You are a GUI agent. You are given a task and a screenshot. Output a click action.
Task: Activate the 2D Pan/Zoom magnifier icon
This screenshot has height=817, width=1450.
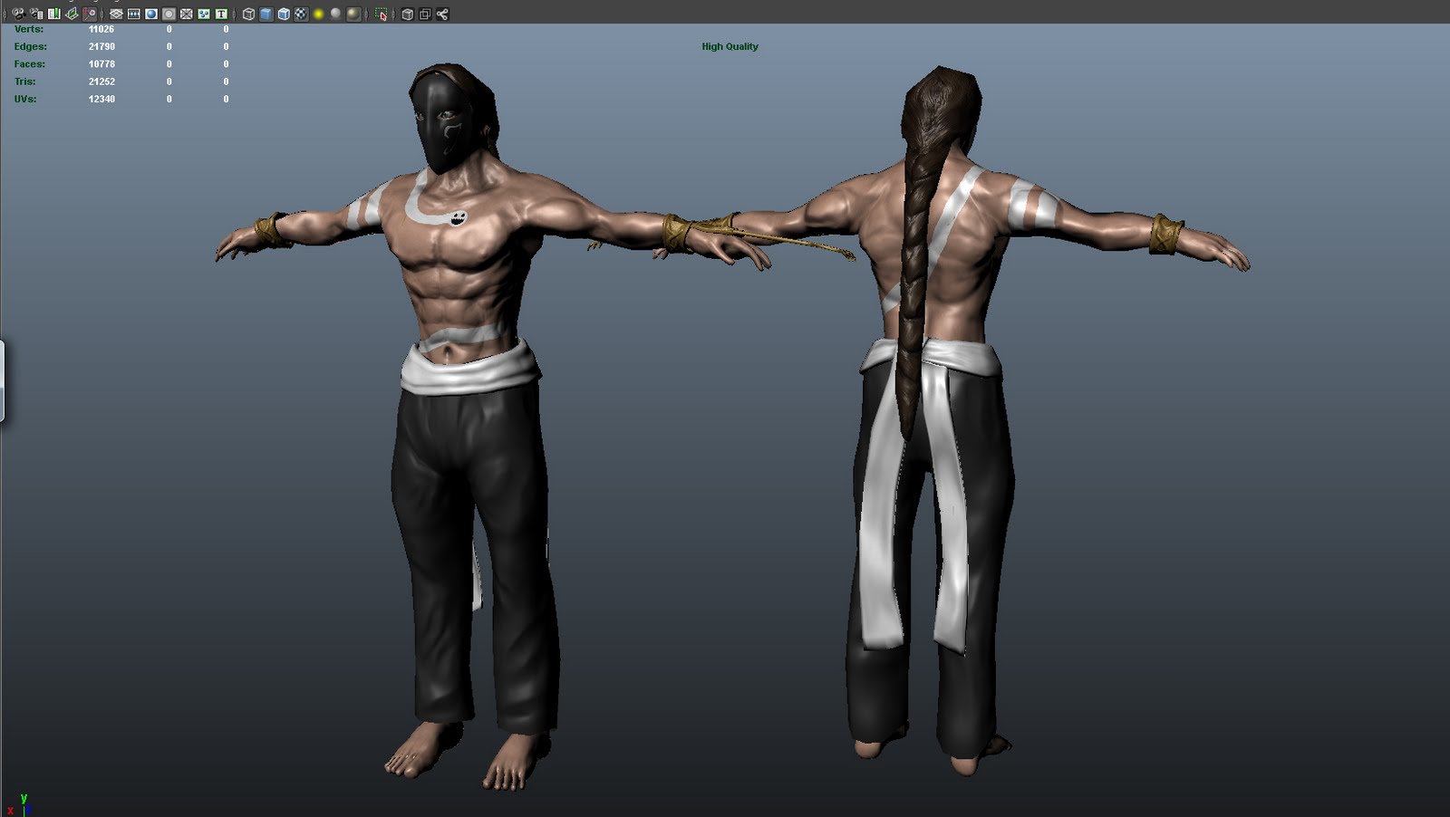pyautogui.click(x=90, y=14)
